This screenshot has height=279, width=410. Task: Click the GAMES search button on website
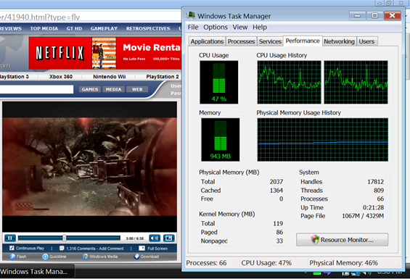pos(90,89)
